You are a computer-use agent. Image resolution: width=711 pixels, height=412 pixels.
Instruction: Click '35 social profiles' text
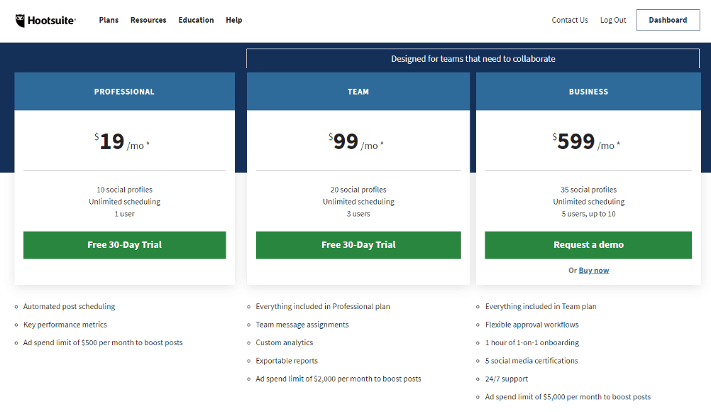click(588, 190)
